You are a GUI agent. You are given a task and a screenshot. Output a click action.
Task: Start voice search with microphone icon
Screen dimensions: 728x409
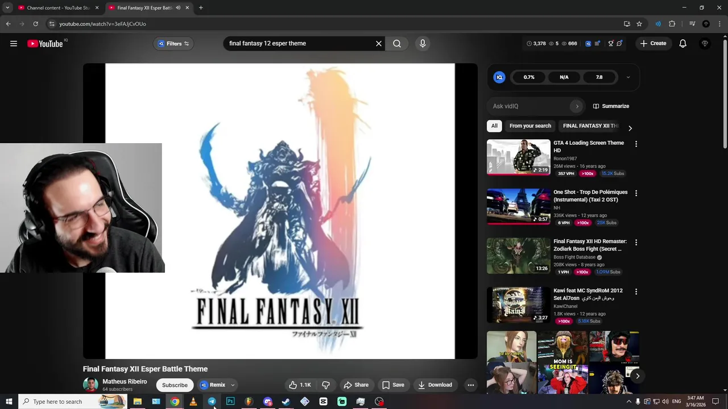click(423, 44)
